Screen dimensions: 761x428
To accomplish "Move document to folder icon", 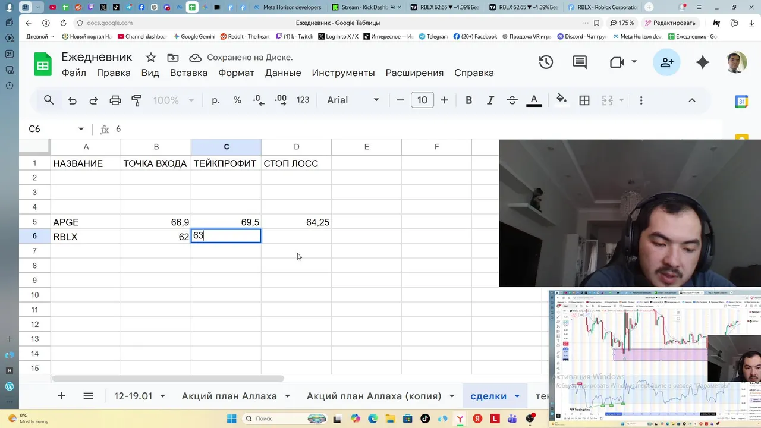I will click(x=173, y=58).
